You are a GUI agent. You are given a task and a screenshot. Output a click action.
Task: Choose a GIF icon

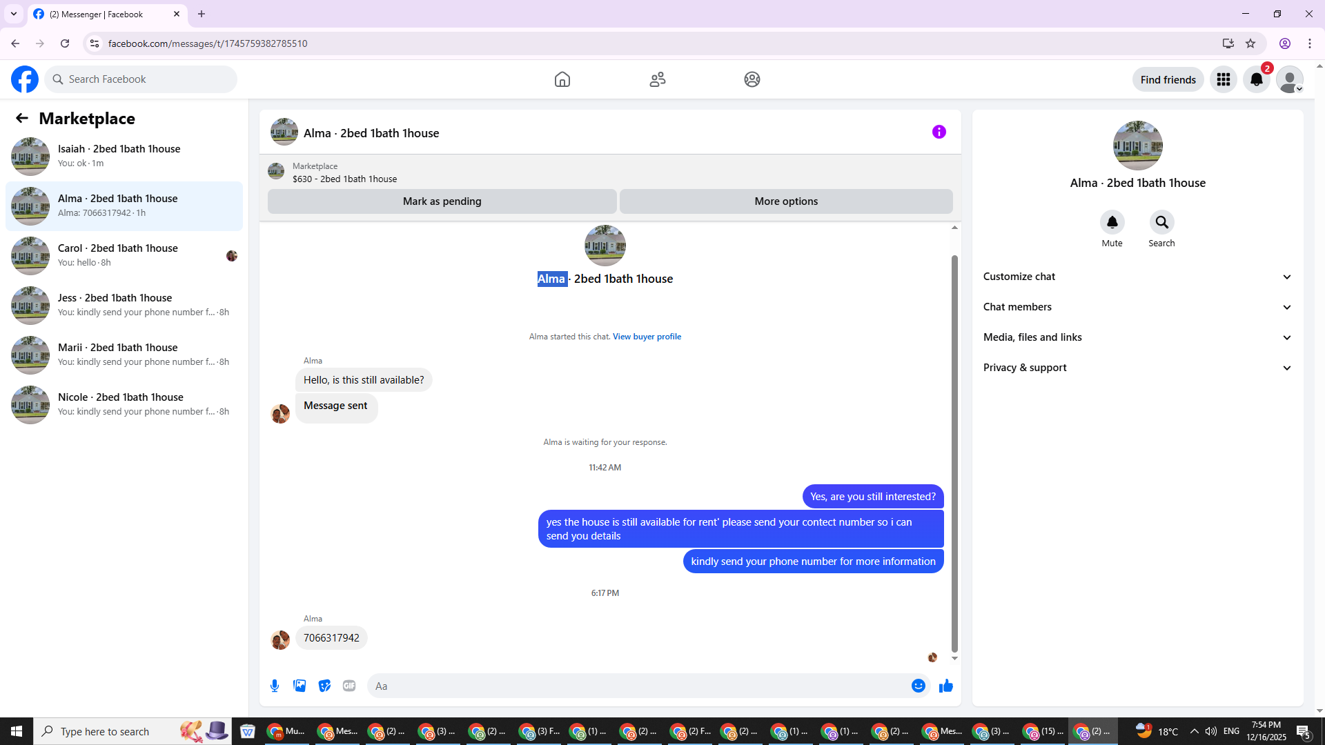tap(349, 686)
